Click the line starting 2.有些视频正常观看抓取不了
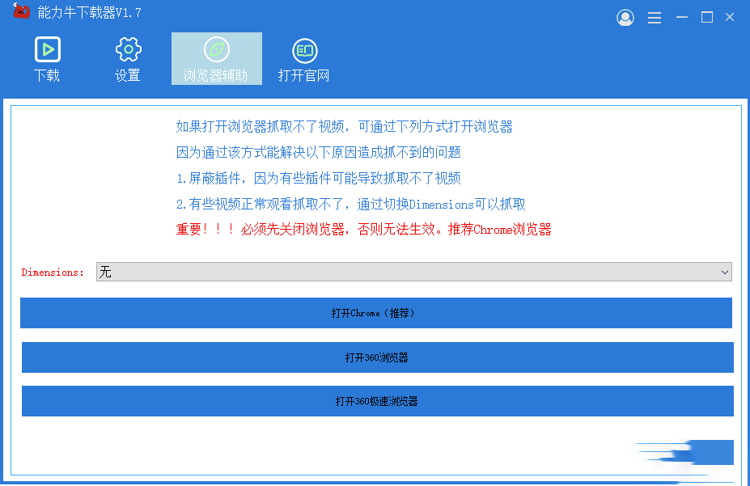Viewport: 750px width, 486px height. click(350, 205)
